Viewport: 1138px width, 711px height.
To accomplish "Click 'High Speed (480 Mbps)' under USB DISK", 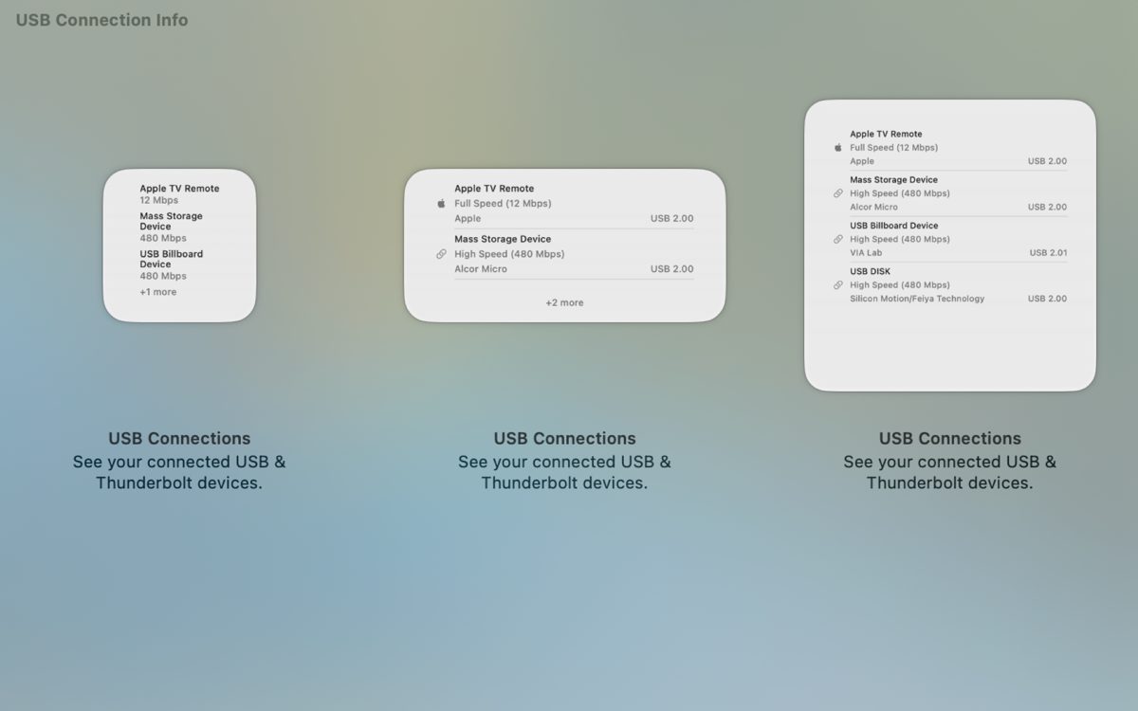I will coord(900,284).
